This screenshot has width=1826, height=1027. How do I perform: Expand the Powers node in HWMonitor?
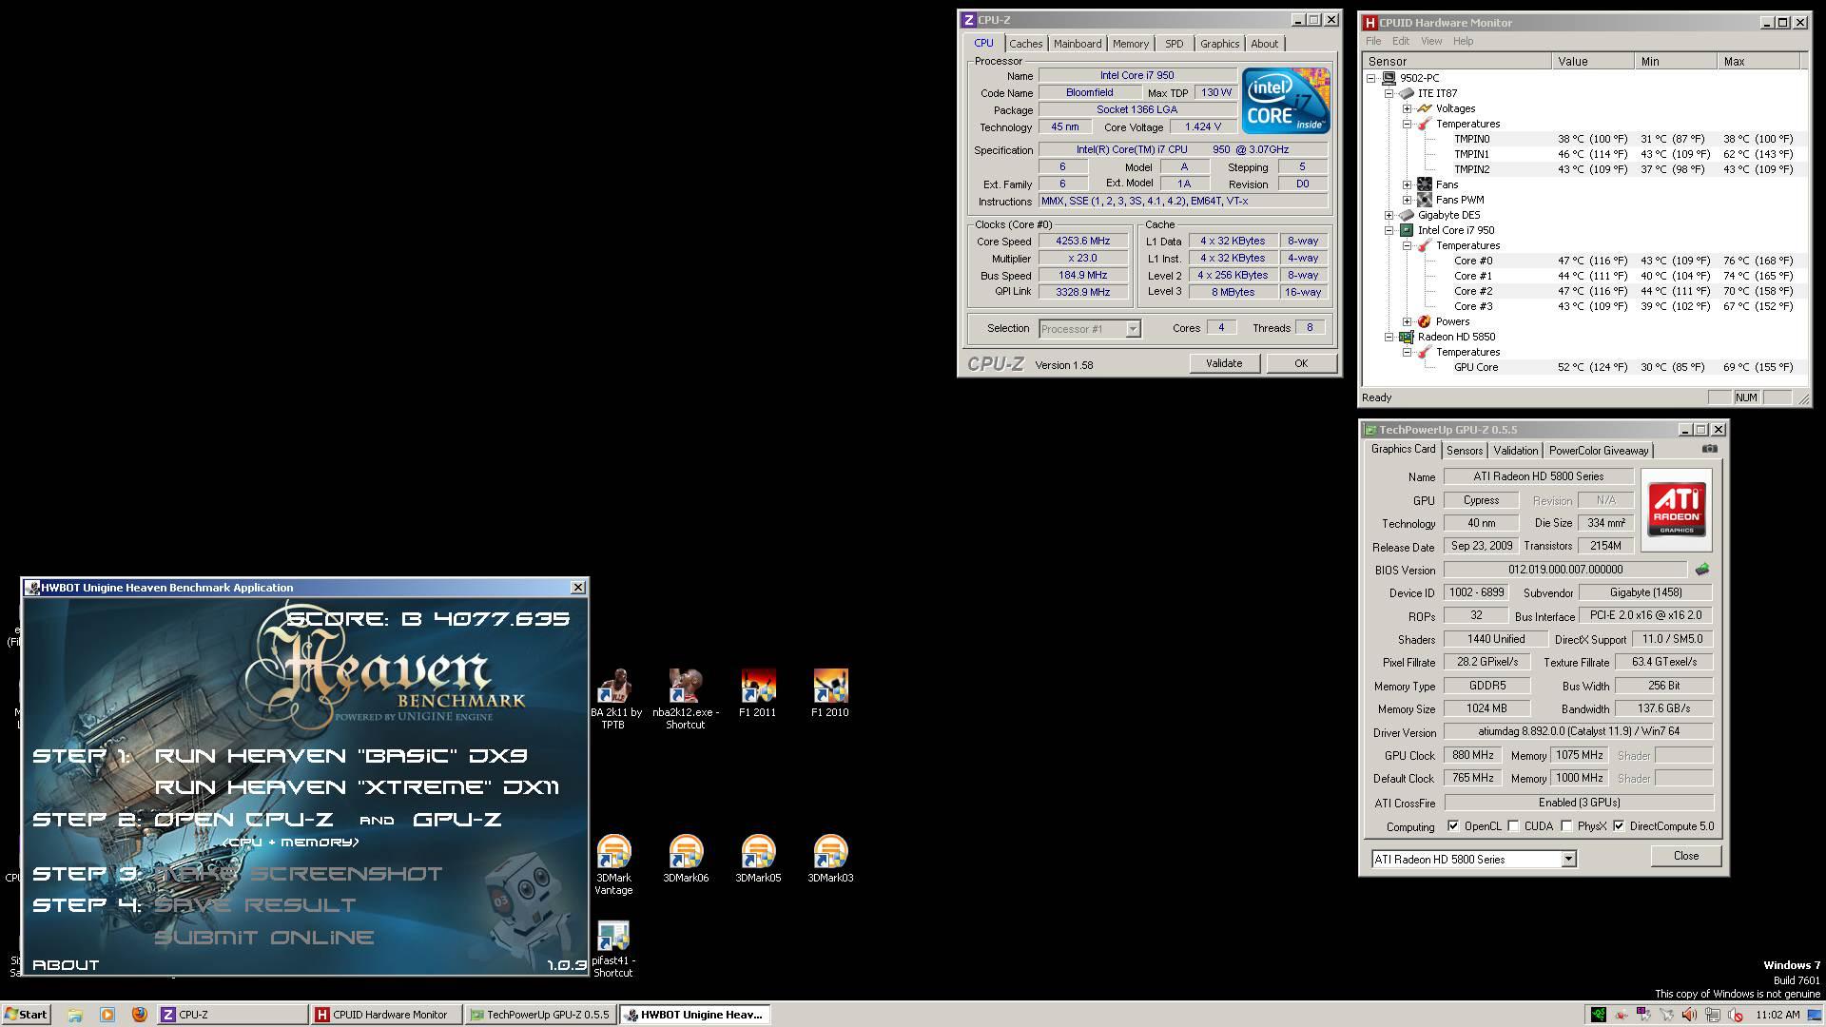click(x=1408, y=321)
